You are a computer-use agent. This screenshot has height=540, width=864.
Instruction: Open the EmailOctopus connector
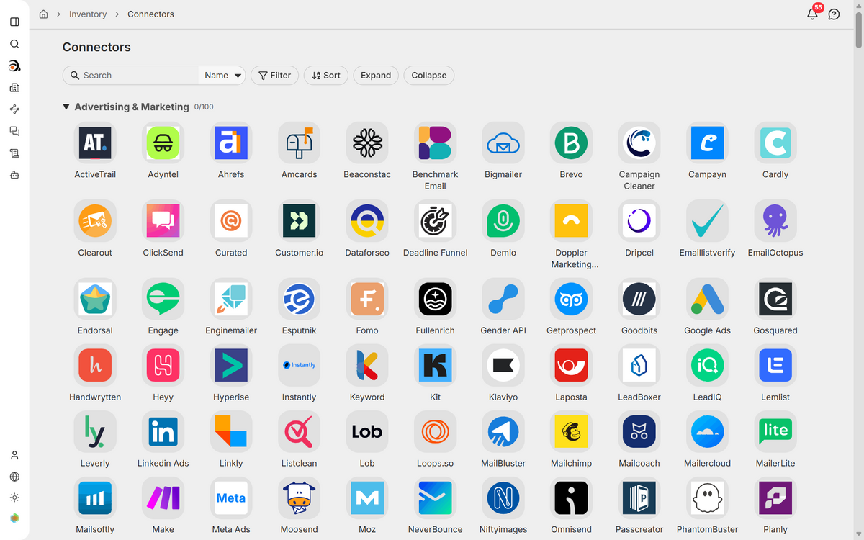coord(775,222)
